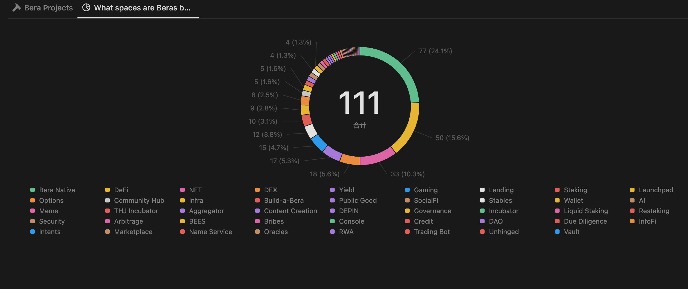Click the 17 (5.3%) chart label

pyautogui.click(x=285, y=161)
